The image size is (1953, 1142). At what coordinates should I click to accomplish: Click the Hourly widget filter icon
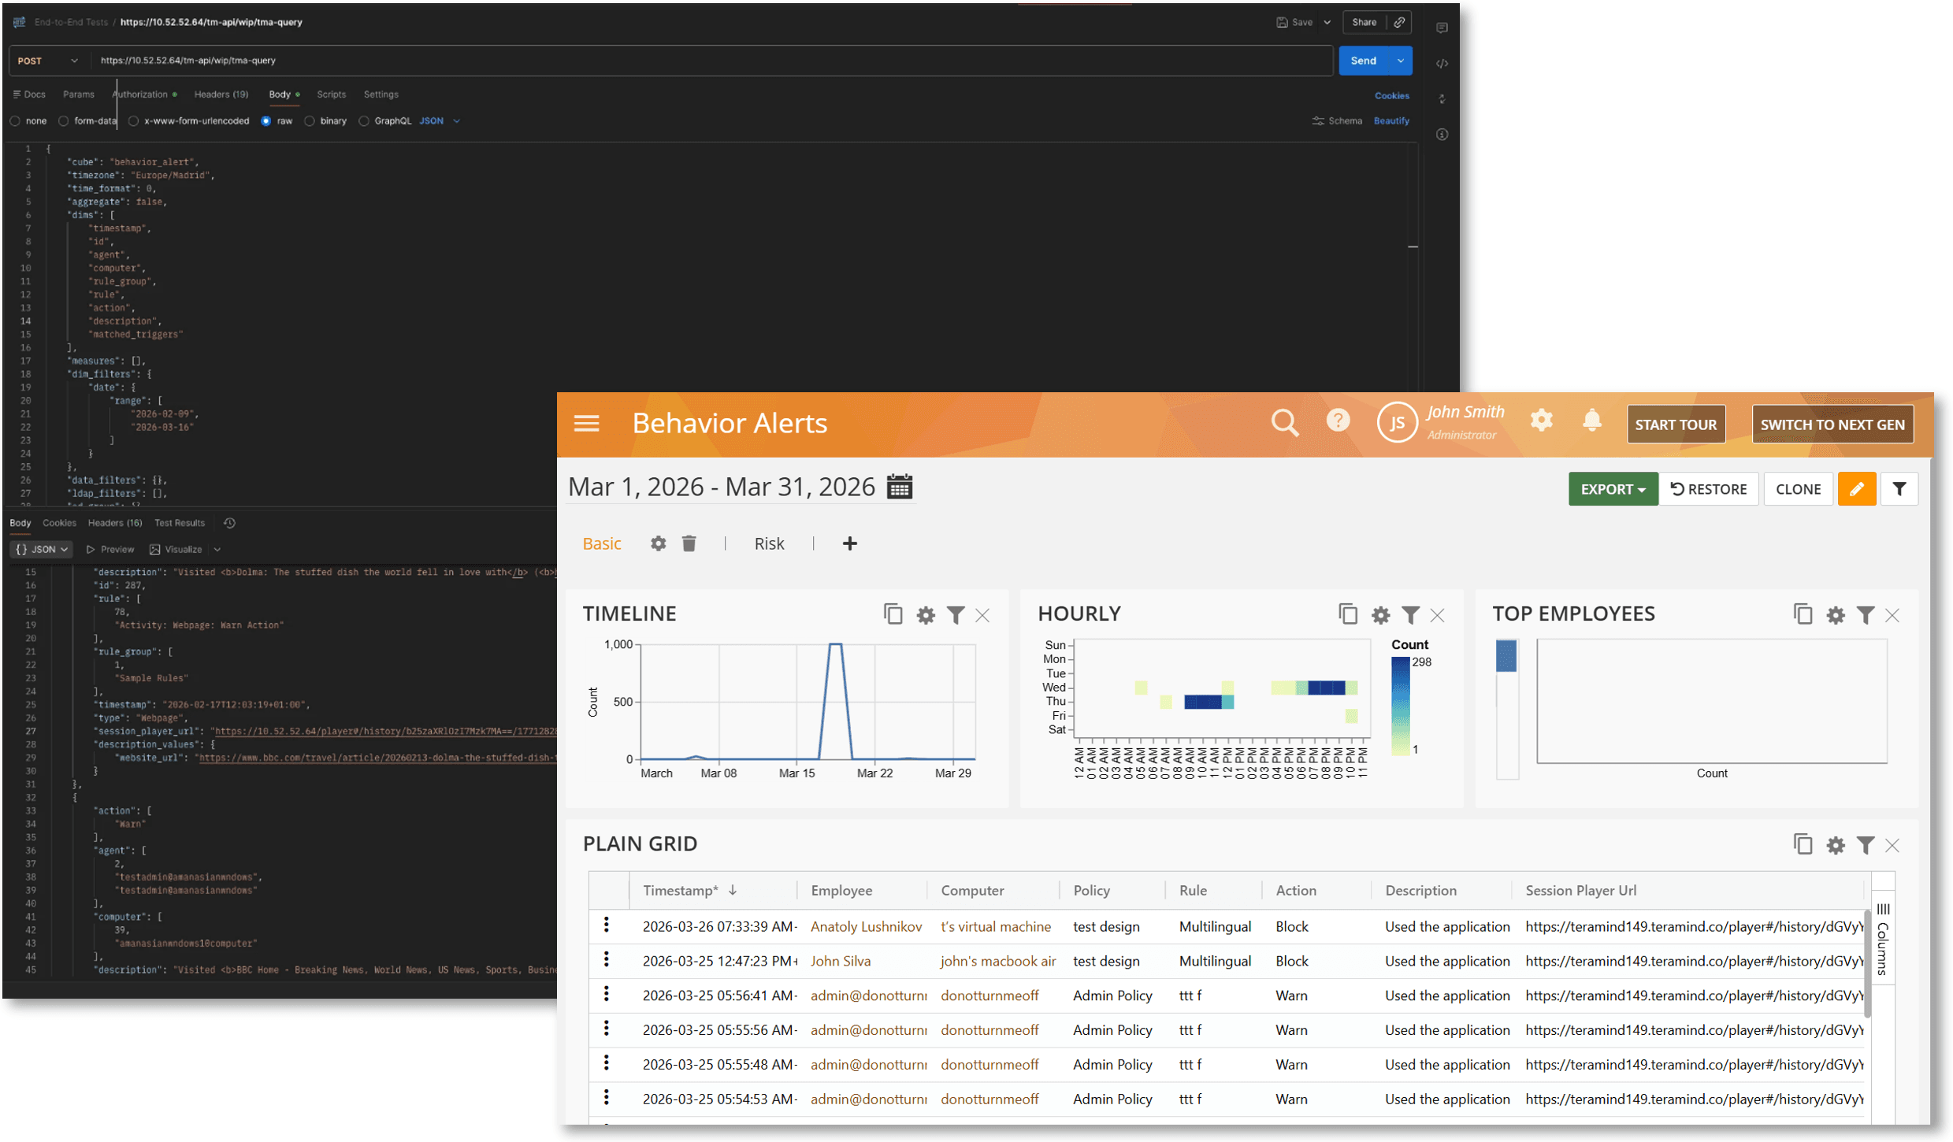pyautogui.click(x=1411, y=615)
